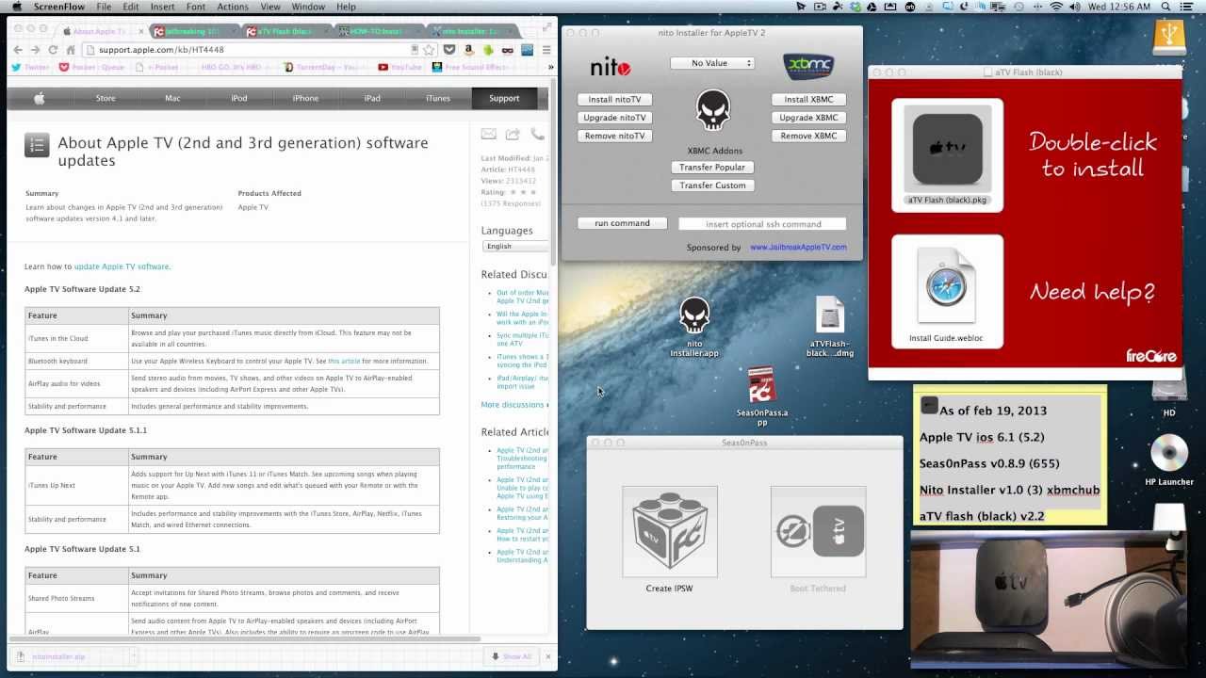The image size is (1206, 678).
Task: Click the Create IPSW icon in Seas0nPass
Action: (x=670, y=532)
